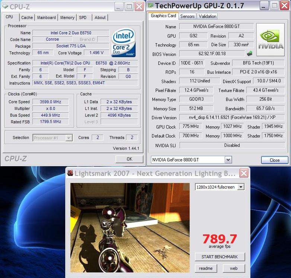291x278 pixels.
Task: Click the Core Voltage 1.496 V field
Action: (x=97, y=53)
